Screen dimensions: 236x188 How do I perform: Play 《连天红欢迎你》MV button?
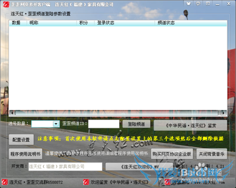click(139, 167)
